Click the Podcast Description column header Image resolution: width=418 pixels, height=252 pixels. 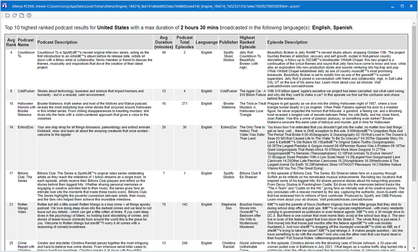tap(95, 42)
